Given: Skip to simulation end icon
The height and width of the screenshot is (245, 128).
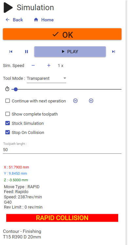Looking at the screenshot, I should 114,52.
